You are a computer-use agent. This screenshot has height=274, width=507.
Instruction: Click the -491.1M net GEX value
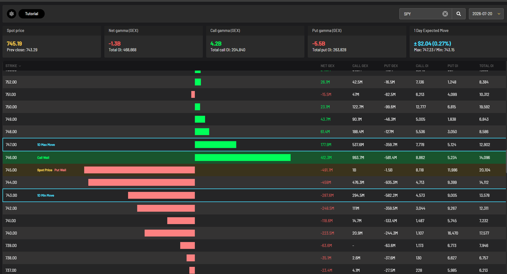click(326, 170)
